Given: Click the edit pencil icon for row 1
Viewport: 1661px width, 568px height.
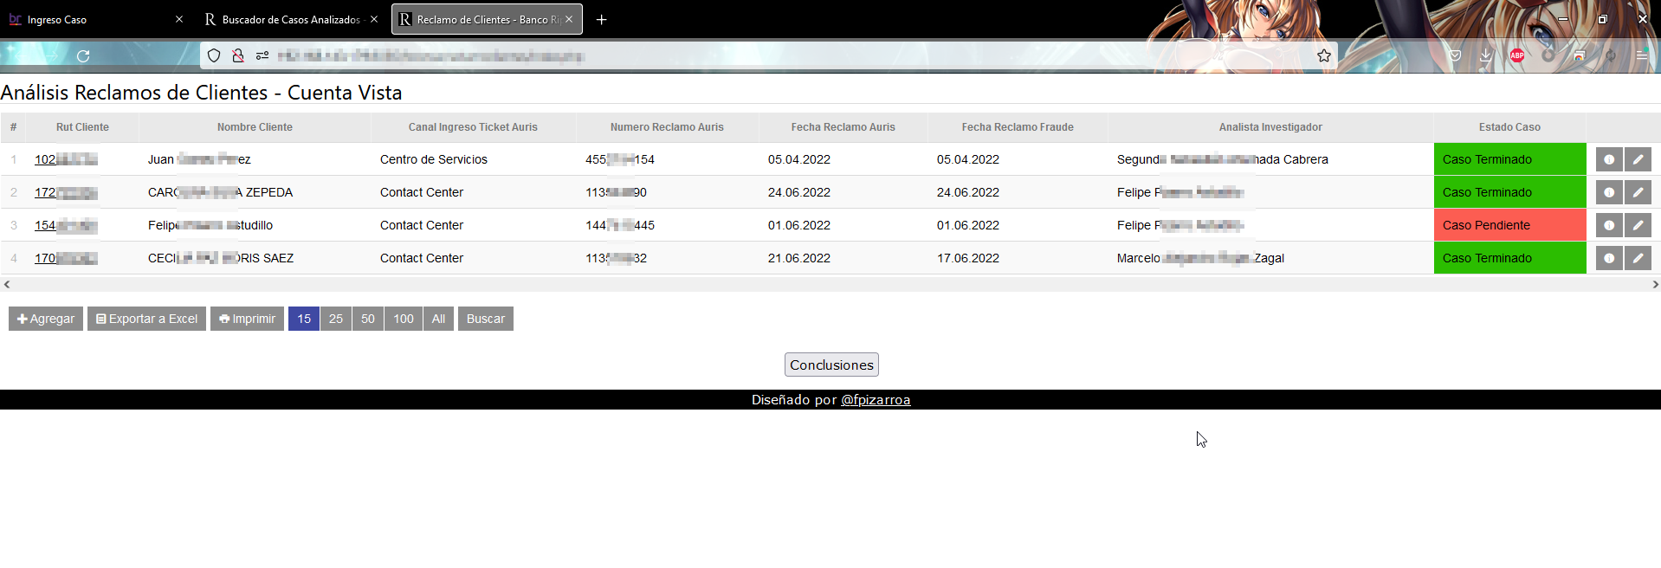Looking at the screenshot, I should click(x=1638, y=159).
